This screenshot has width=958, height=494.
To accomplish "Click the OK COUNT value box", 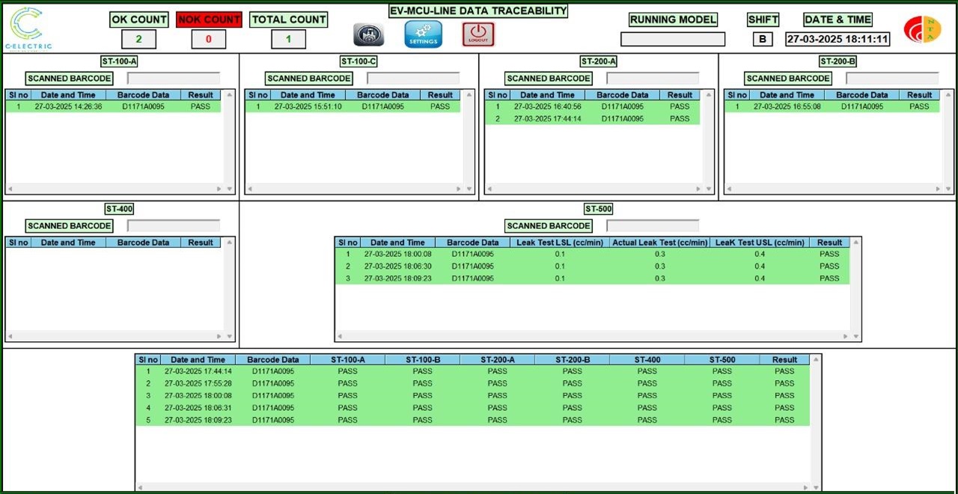I will [138, 38].
